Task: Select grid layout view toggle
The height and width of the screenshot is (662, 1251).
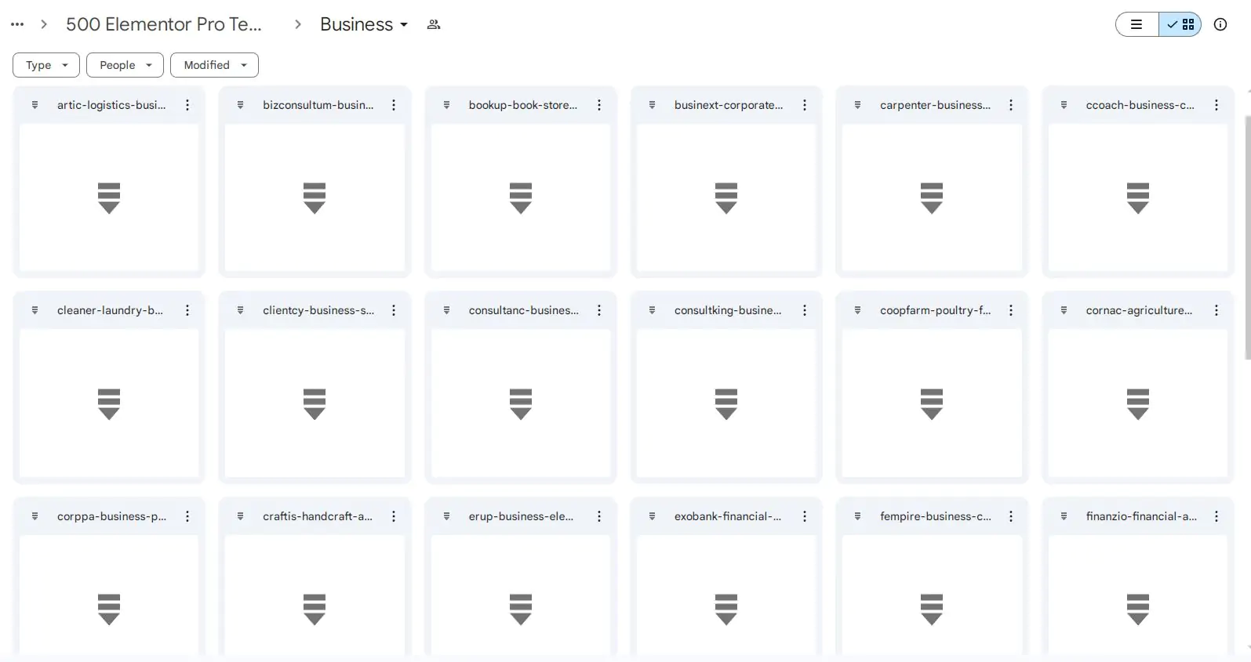Action: (x=1180, y=24)
